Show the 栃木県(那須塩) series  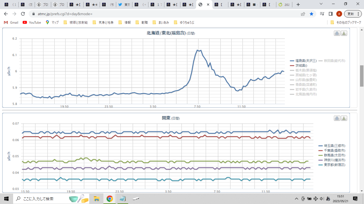pos(304,70)
